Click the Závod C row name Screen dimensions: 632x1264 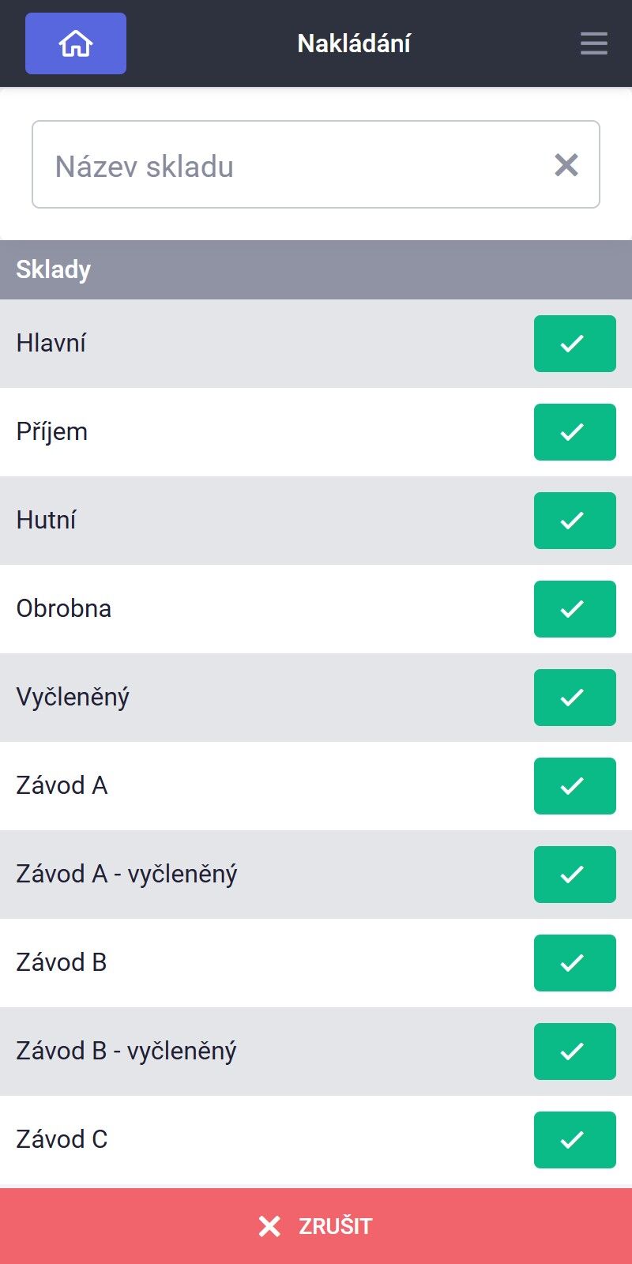62,1139
